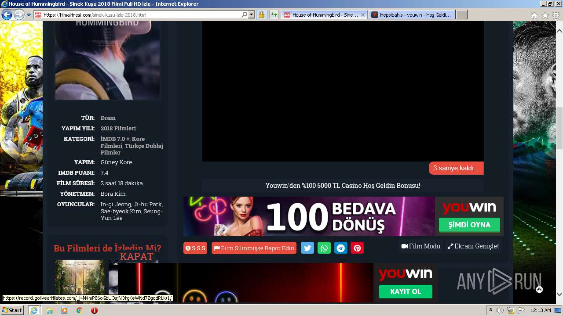Viewport: 563px width, 316px height.
Task: Open the Dram genre link
Action: [x=108, y=118]
